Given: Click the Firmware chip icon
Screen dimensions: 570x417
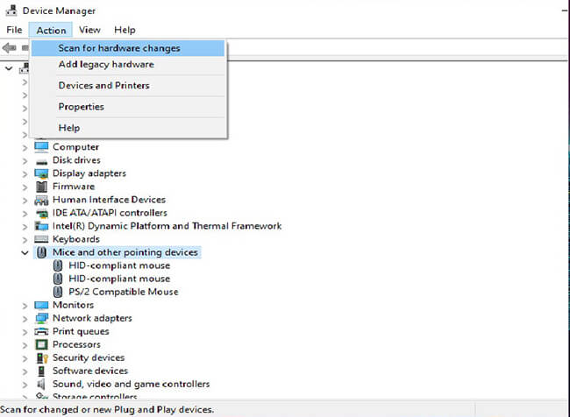Looking at the screenshot, I should coord(41,187).
